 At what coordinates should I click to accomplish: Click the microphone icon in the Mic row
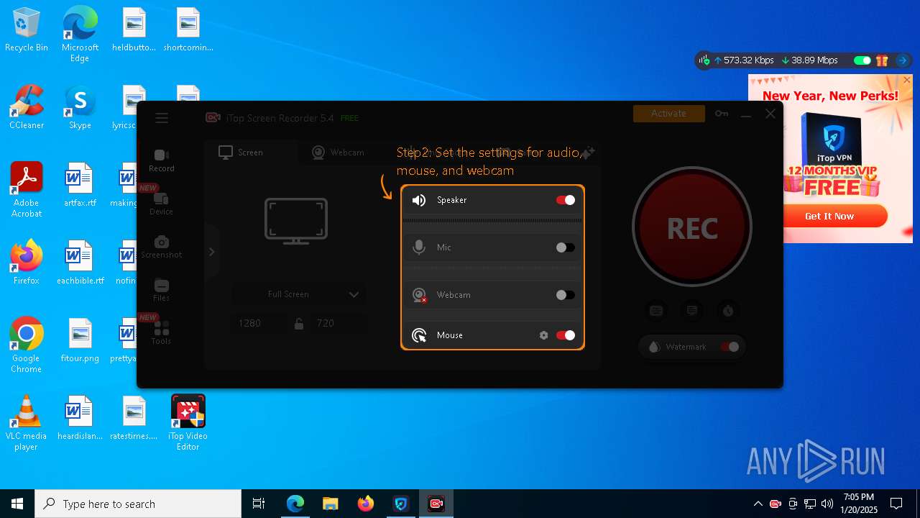419,247
